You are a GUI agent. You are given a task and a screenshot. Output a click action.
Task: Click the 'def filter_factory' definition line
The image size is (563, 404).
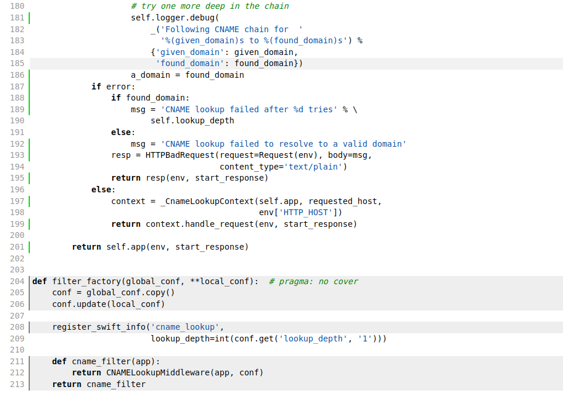pos(145,282)
